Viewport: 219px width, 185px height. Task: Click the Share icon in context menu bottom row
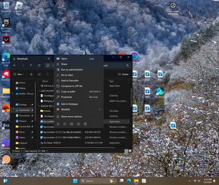[78, 124]
